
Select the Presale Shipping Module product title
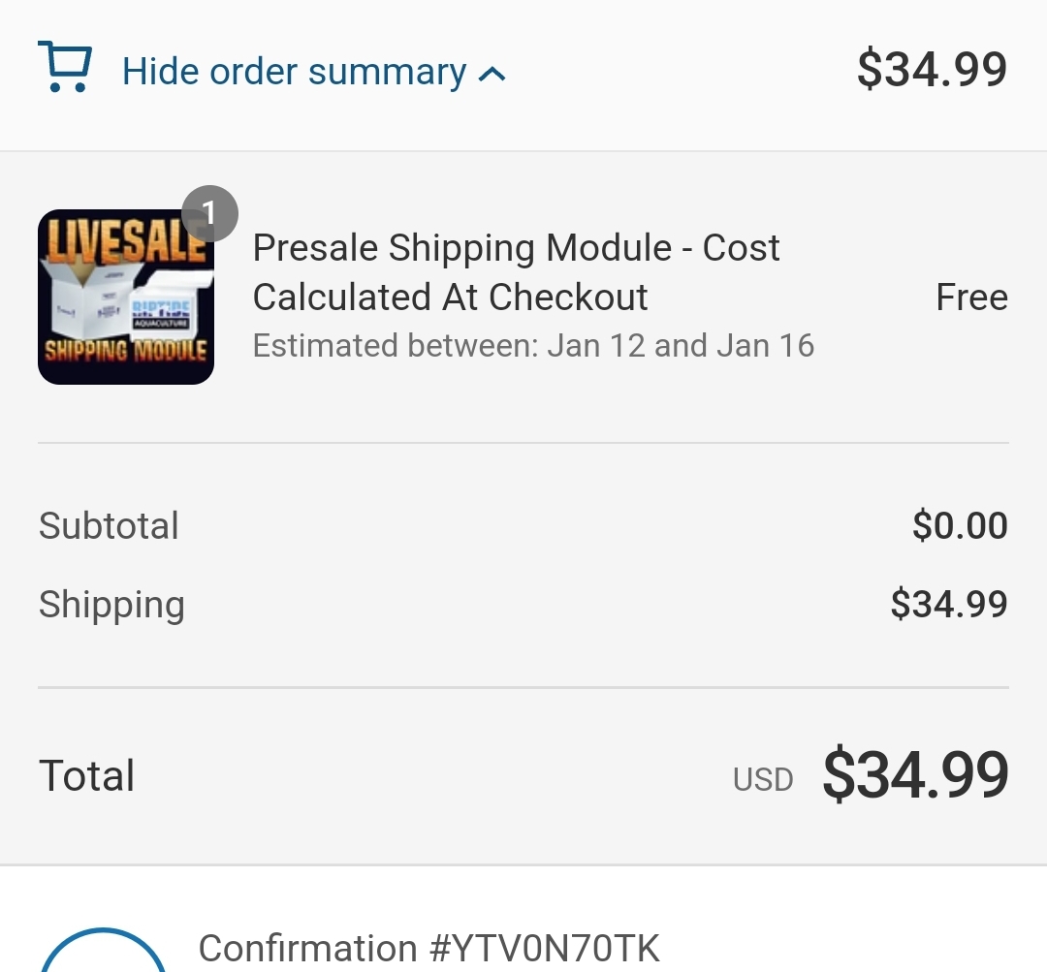pyautogui.click(x=516, y=272)
